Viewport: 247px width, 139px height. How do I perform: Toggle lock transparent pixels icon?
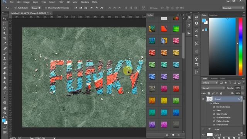pyautogui.click(x=209, y=93)
